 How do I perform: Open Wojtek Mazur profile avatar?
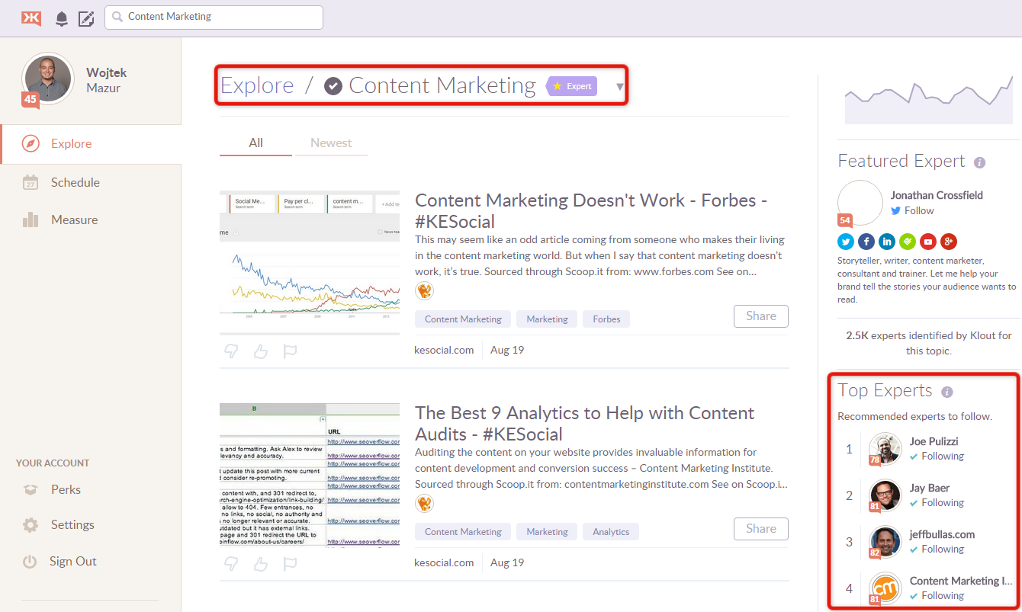coord(48,79)
